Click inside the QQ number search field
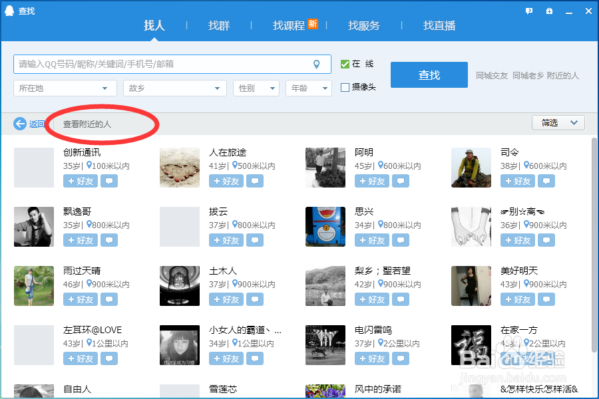The image size is (599, 399). click(166, 65)
